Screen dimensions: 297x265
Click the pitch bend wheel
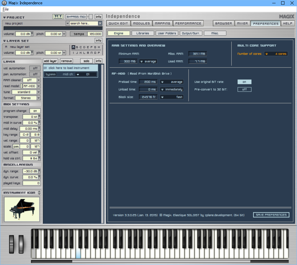(12, 244)
